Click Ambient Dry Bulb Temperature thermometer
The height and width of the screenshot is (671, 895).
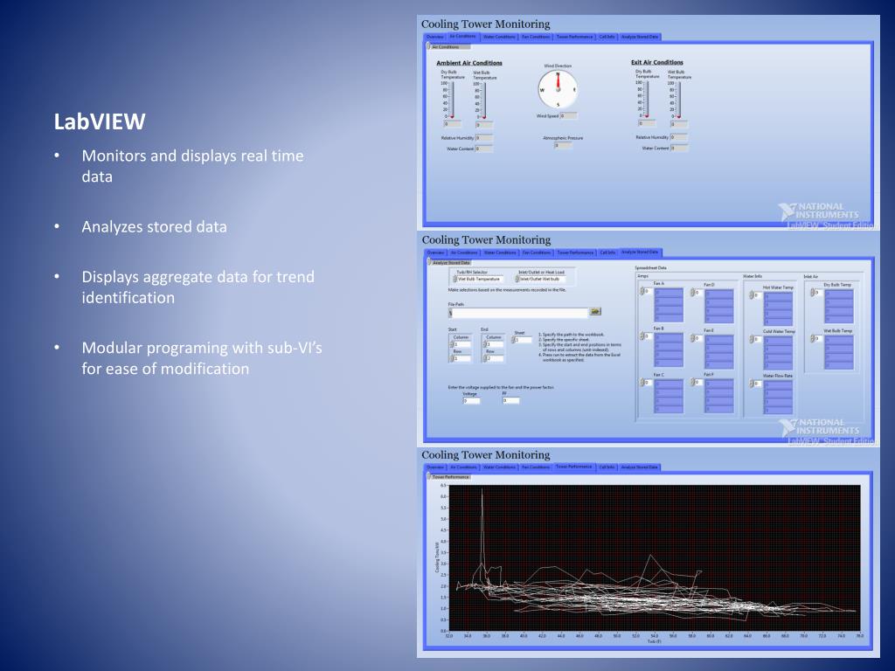tap(452, 100)
